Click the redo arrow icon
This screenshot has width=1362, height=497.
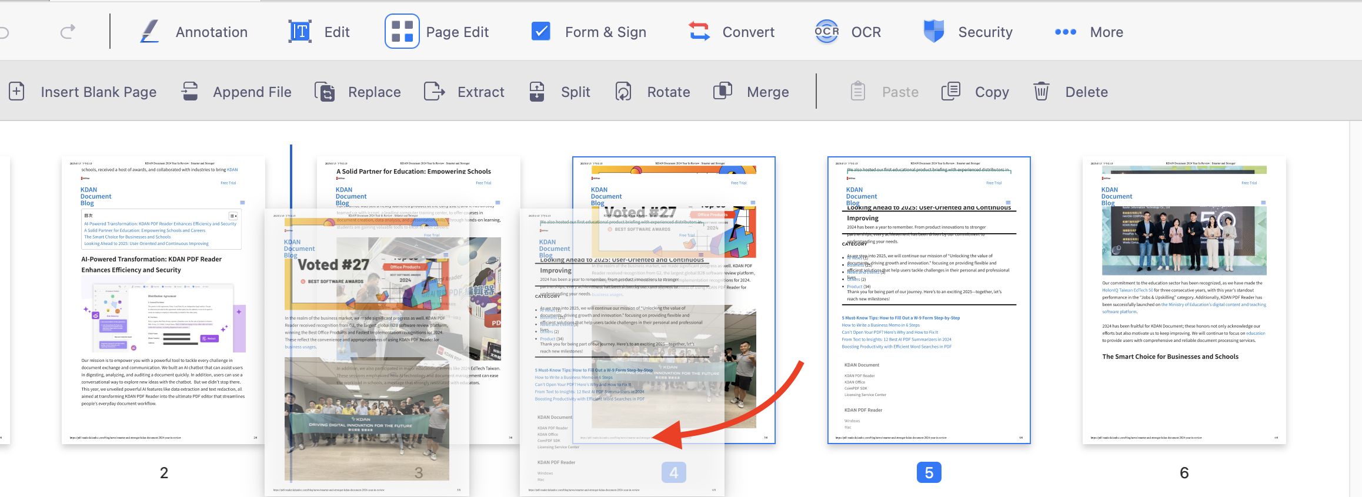pyautogui.click(x=68, y=32)
